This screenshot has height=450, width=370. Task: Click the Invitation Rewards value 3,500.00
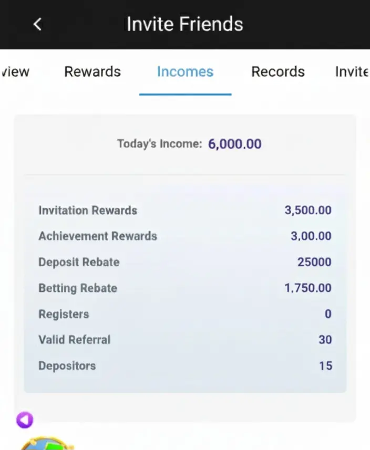308,210
